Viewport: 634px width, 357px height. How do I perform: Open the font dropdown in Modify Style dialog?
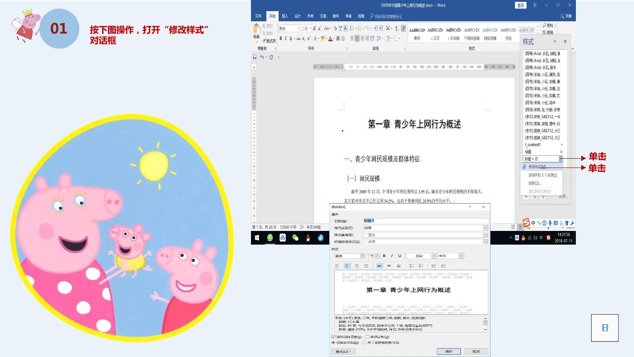(x=362, y=256)
